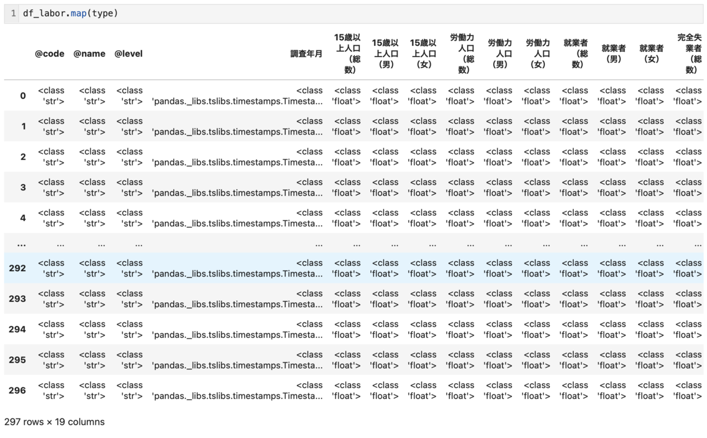Click the ellipsis in the index column
This screenshot has width=707, height=438.
click(x=21, y=243)
